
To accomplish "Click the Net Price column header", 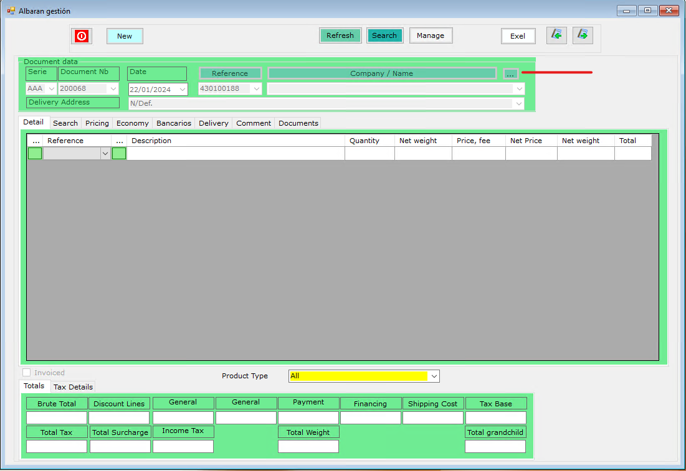I will [531, 140].
